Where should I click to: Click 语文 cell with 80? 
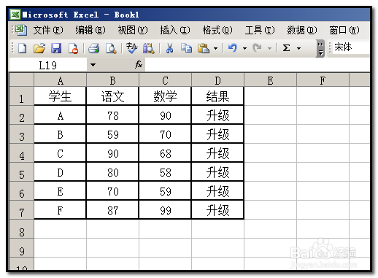[x=112, y=172]
